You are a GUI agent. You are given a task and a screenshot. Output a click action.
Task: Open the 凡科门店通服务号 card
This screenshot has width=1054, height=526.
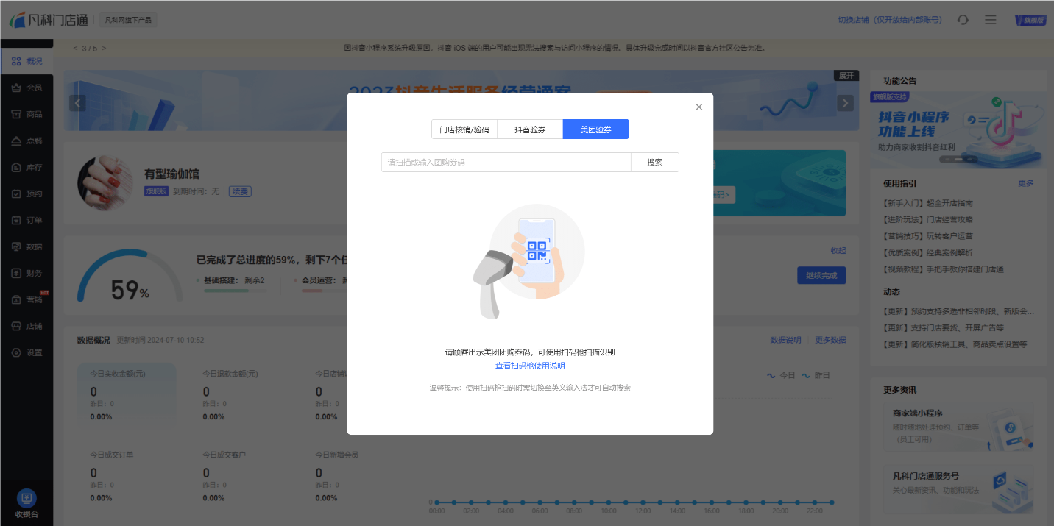pyautogui.click(x=958, y=489)
